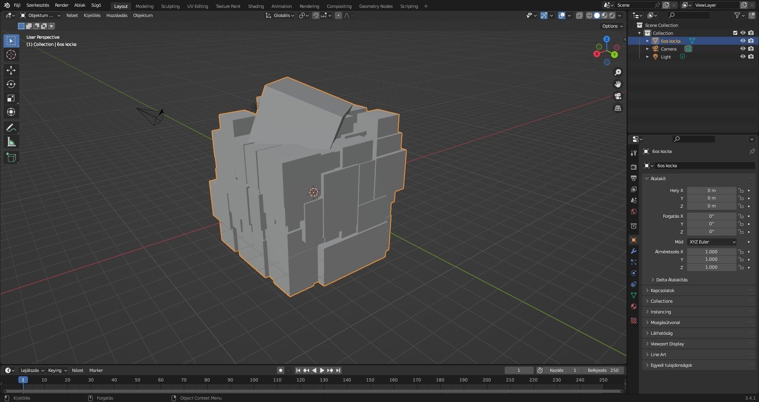Select the Annotate tool
The height and width of the screenshot is (402, 759).
point(11,128)
